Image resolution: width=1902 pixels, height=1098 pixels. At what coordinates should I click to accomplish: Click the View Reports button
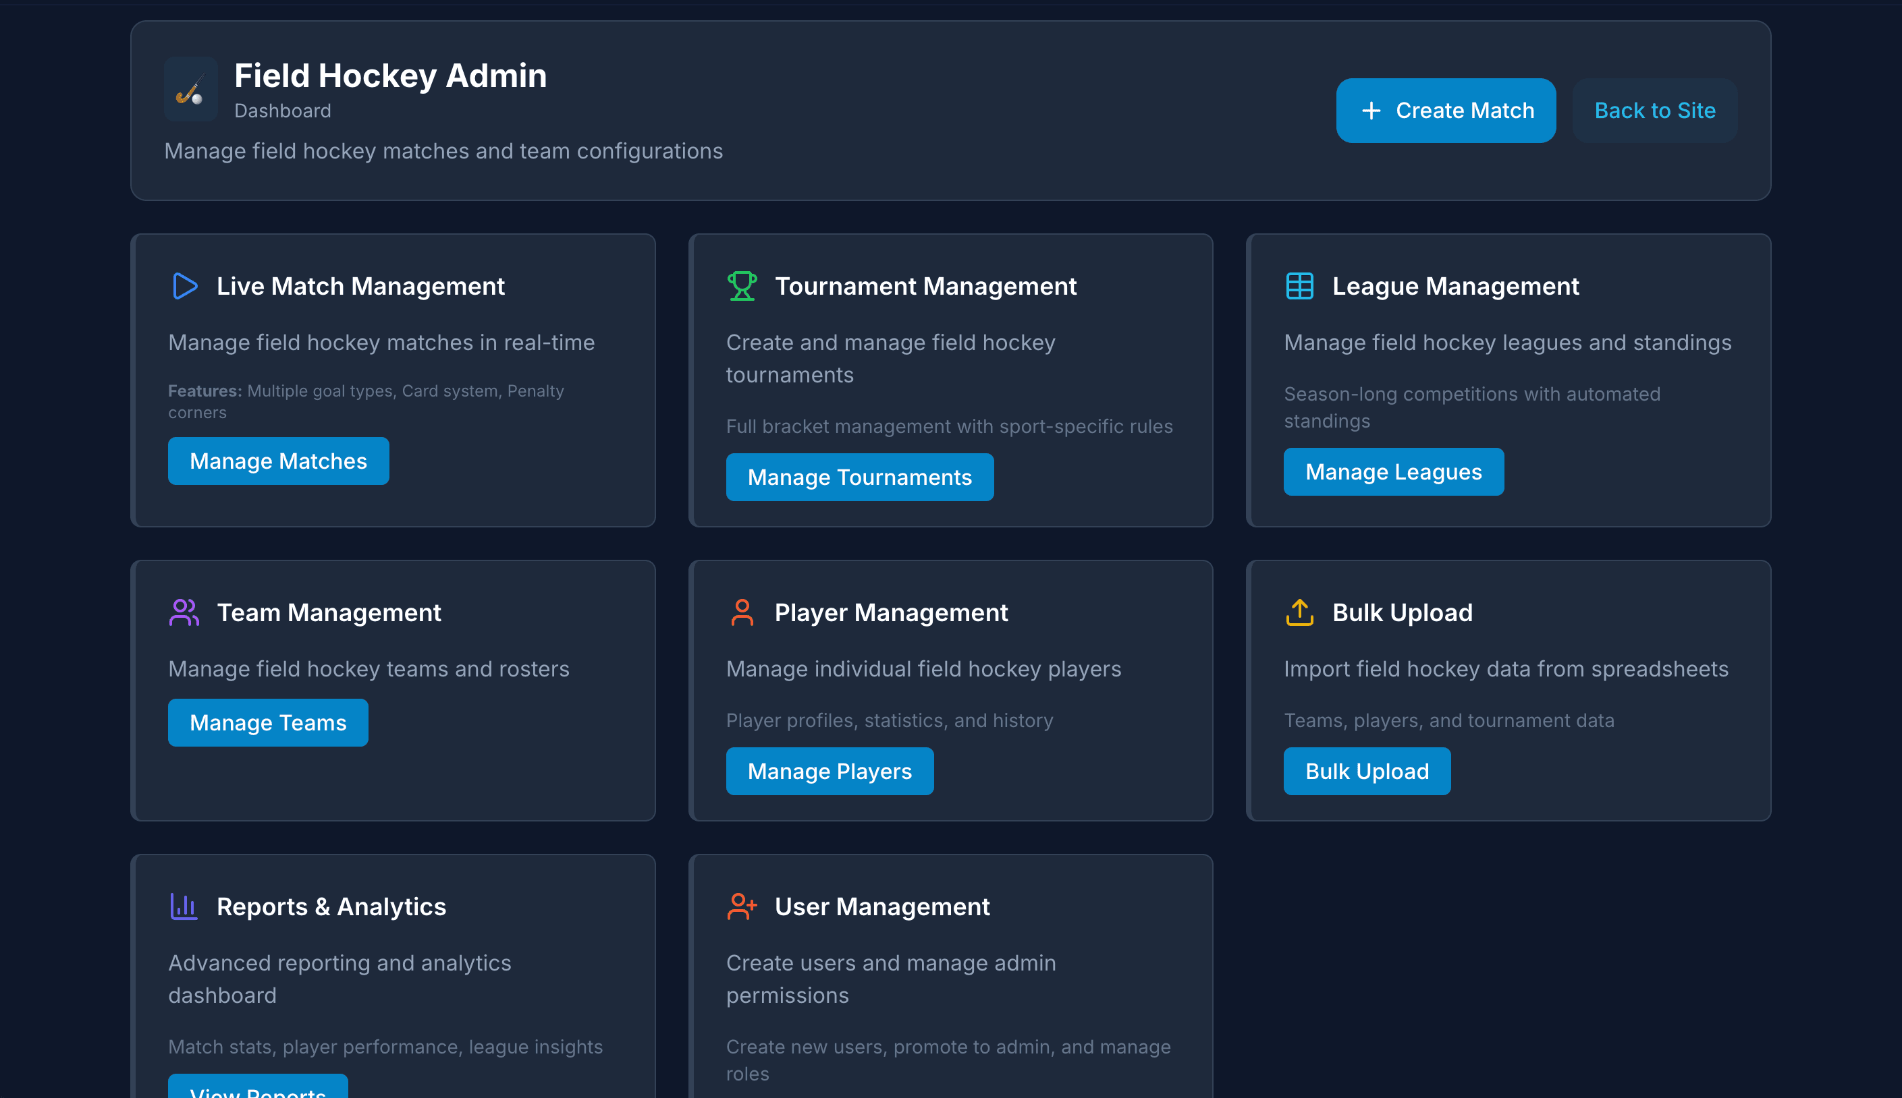click(x=258, y=1087)
